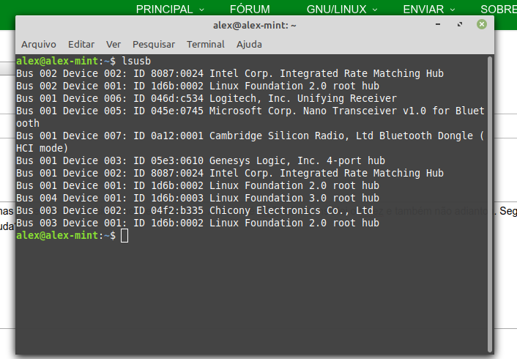
Task: Open the Editar menu
Action: pos(81,44)
